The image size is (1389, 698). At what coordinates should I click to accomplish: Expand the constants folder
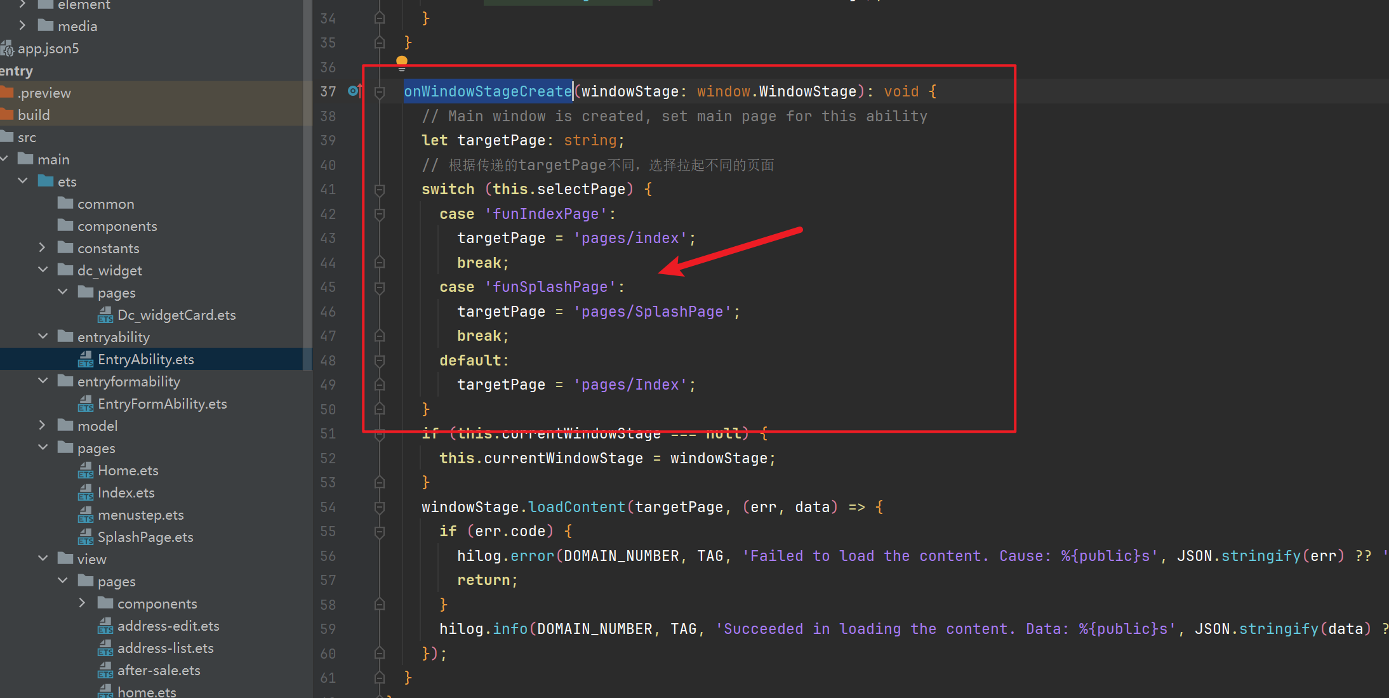click(43, 247)
